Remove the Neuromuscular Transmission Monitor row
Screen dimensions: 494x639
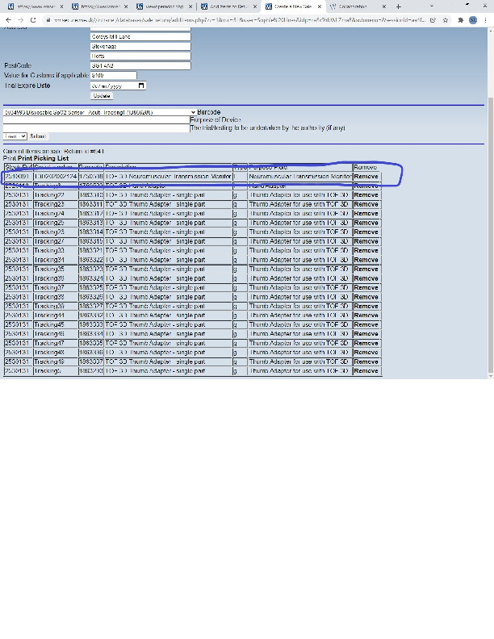(366, 176)
